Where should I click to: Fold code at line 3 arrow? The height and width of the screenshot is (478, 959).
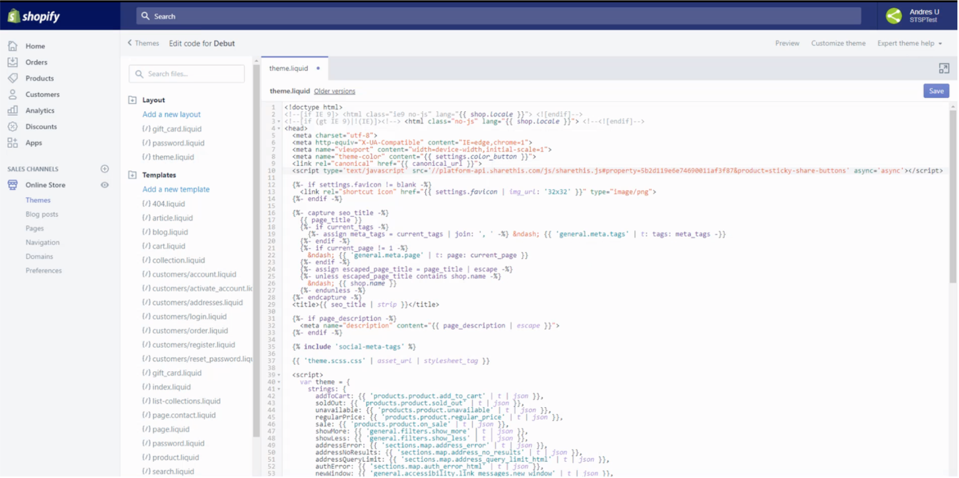pyautogui.click(x=279, y=121)
